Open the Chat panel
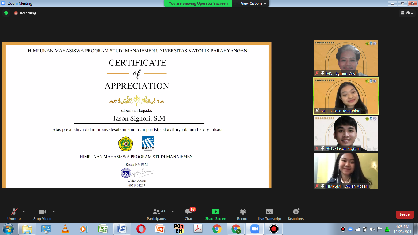The image size is (418, 235). coord(188,214)
